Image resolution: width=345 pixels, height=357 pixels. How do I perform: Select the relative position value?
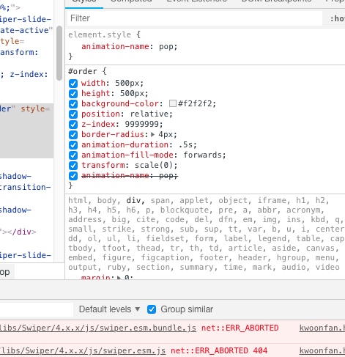(149, 114)
